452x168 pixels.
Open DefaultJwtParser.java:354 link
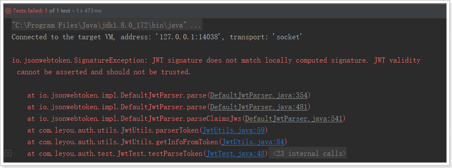259,95
